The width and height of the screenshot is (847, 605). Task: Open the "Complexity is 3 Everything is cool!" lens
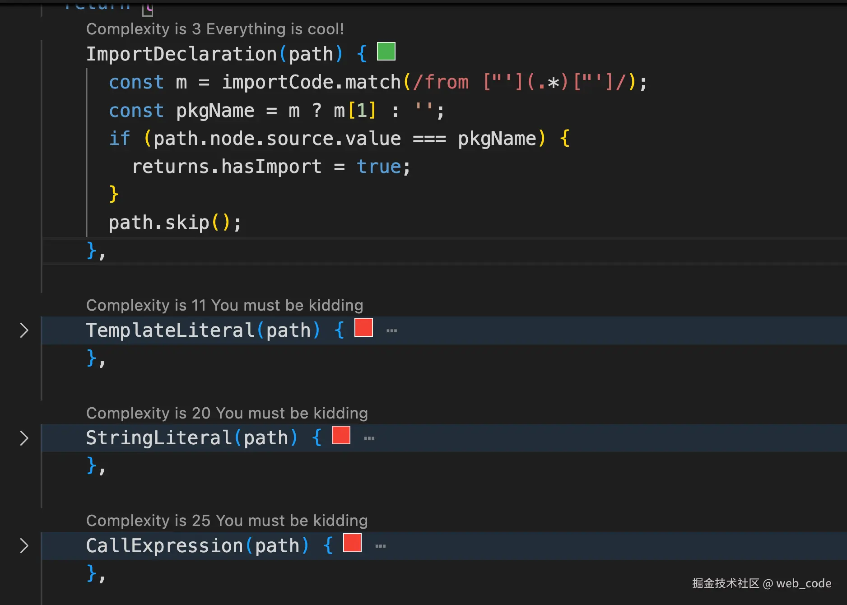(x=215, y=29)
